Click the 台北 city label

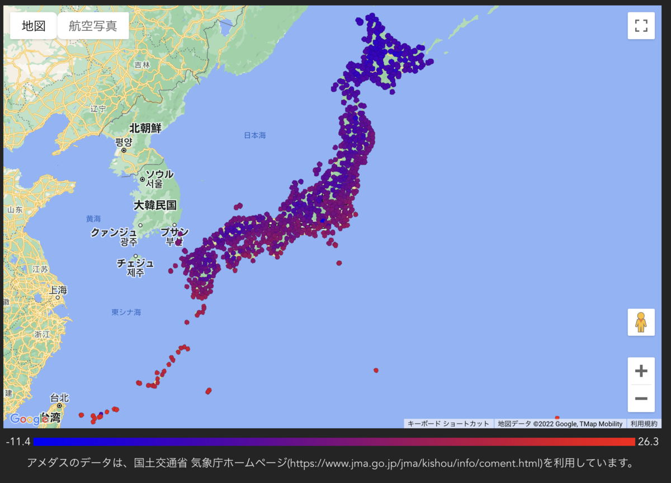click(x=59, y=398)
